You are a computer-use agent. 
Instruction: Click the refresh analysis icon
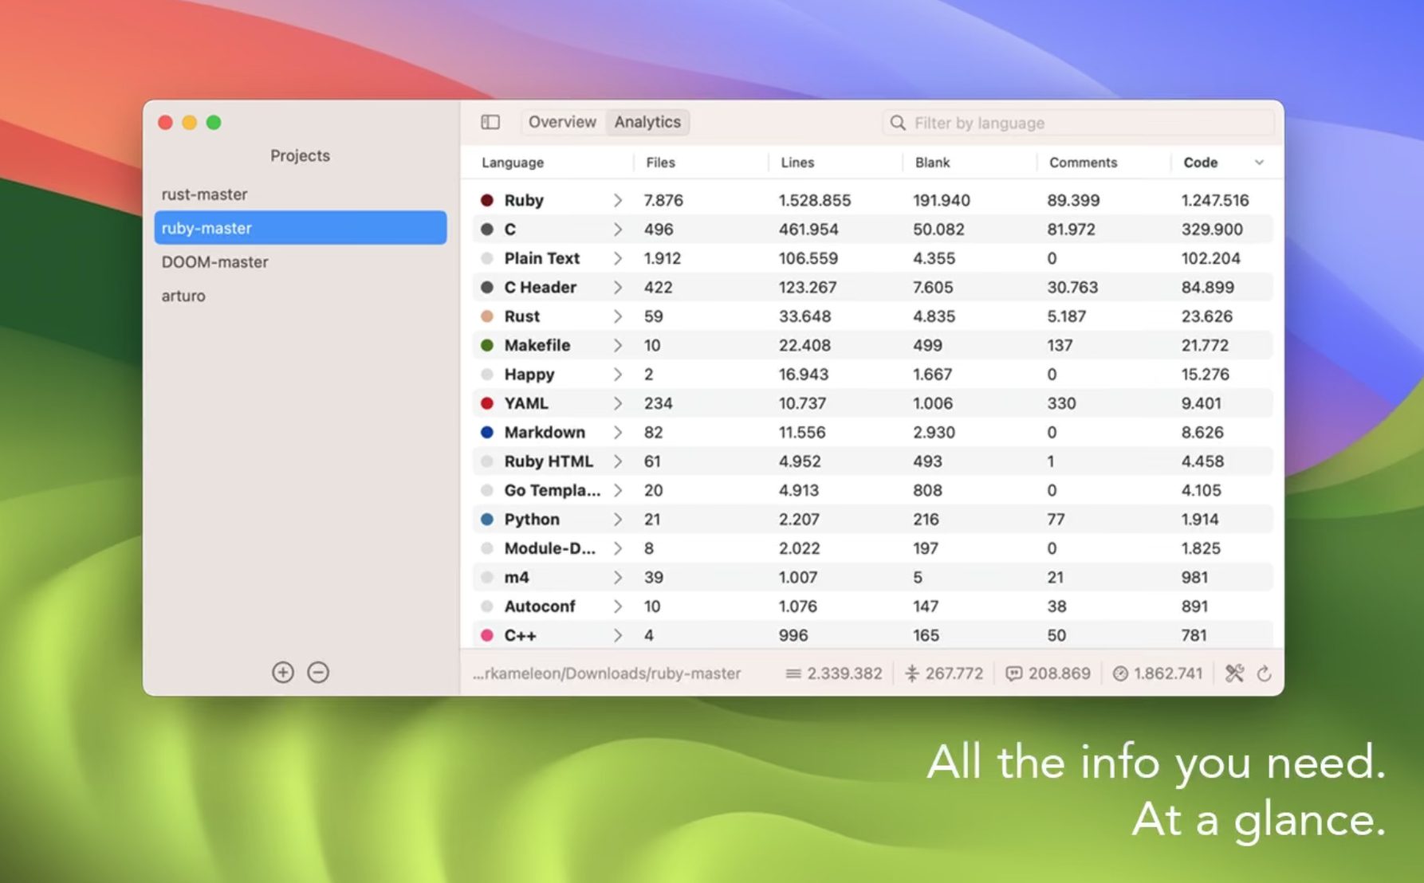click(1264, 673)
